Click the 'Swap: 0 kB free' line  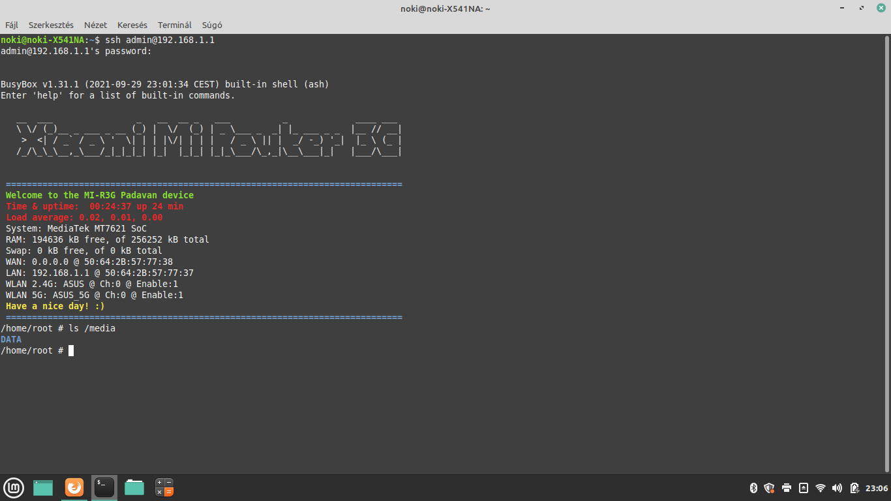[84, 250]
